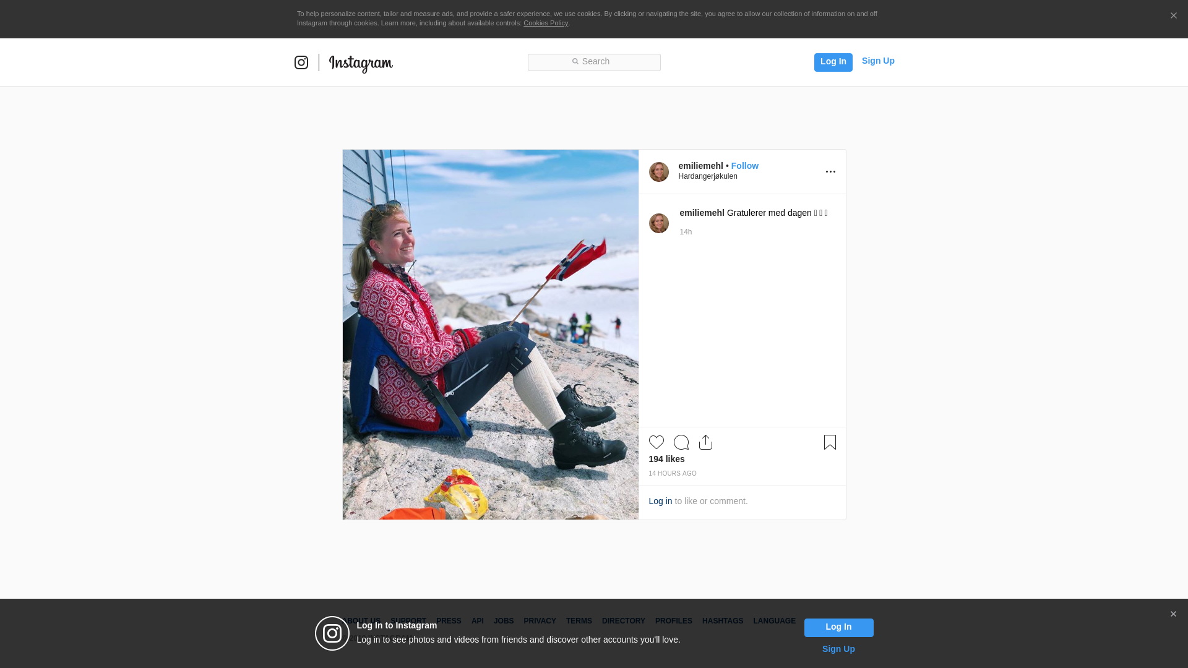The image size is (1188, 668).
Task: Open DIRECTORY footer link
Action: pyautogui.click(x=624, y=621)
